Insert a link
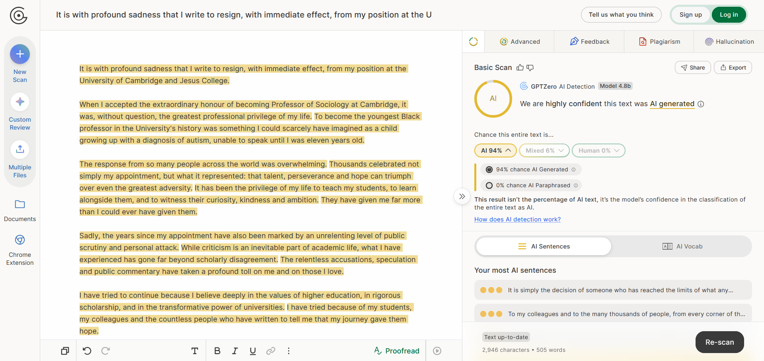Viewport: 764px width, 361px height. click(271, 351)
